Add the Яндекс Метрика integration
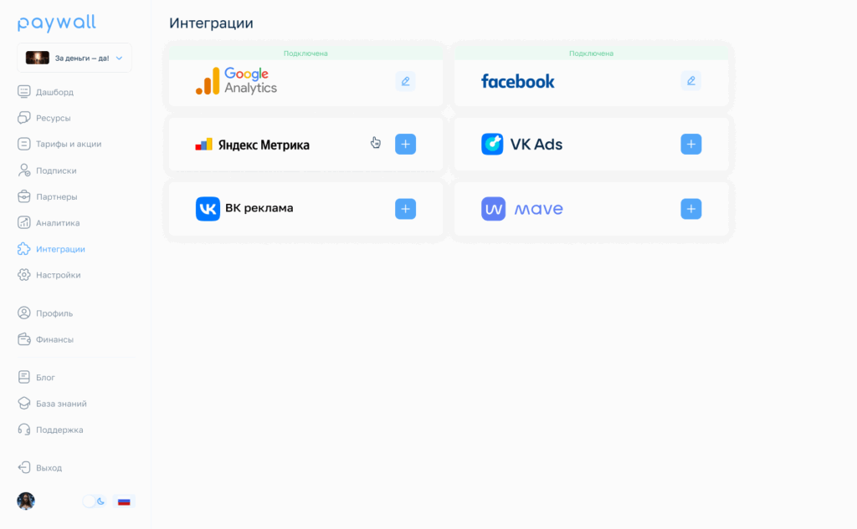 click(x=405, y=144)
